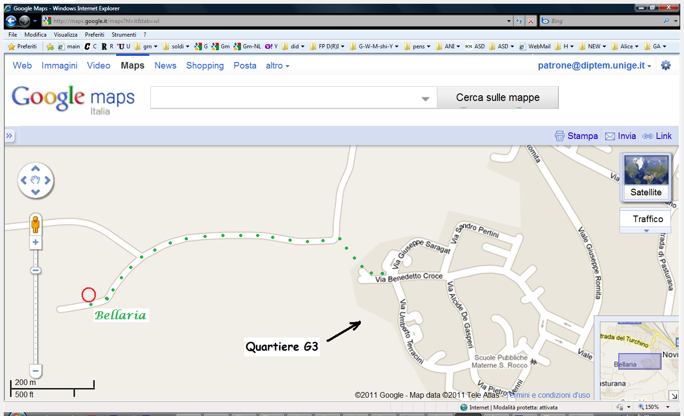
Task: Click the Street View pegman icon
Action: [35, 224]
